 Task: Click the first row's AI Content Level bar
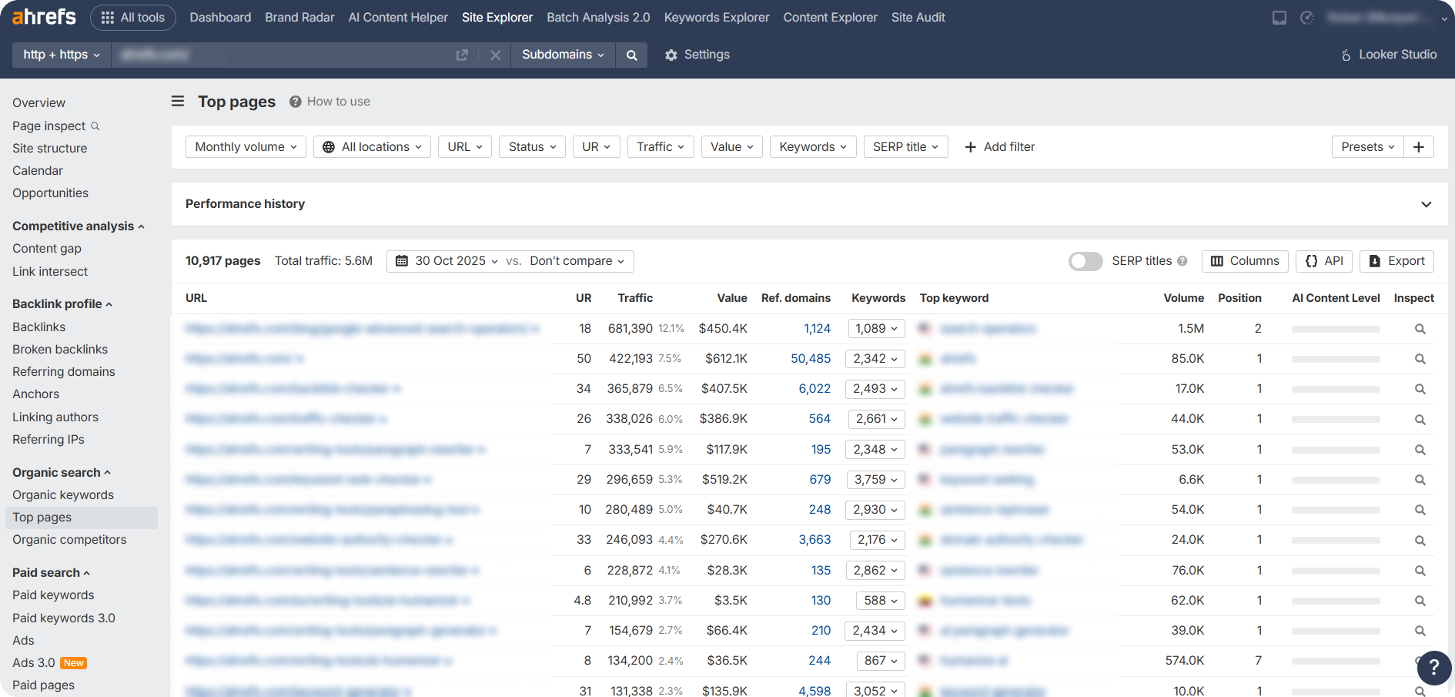click(x=1336, y=328)
